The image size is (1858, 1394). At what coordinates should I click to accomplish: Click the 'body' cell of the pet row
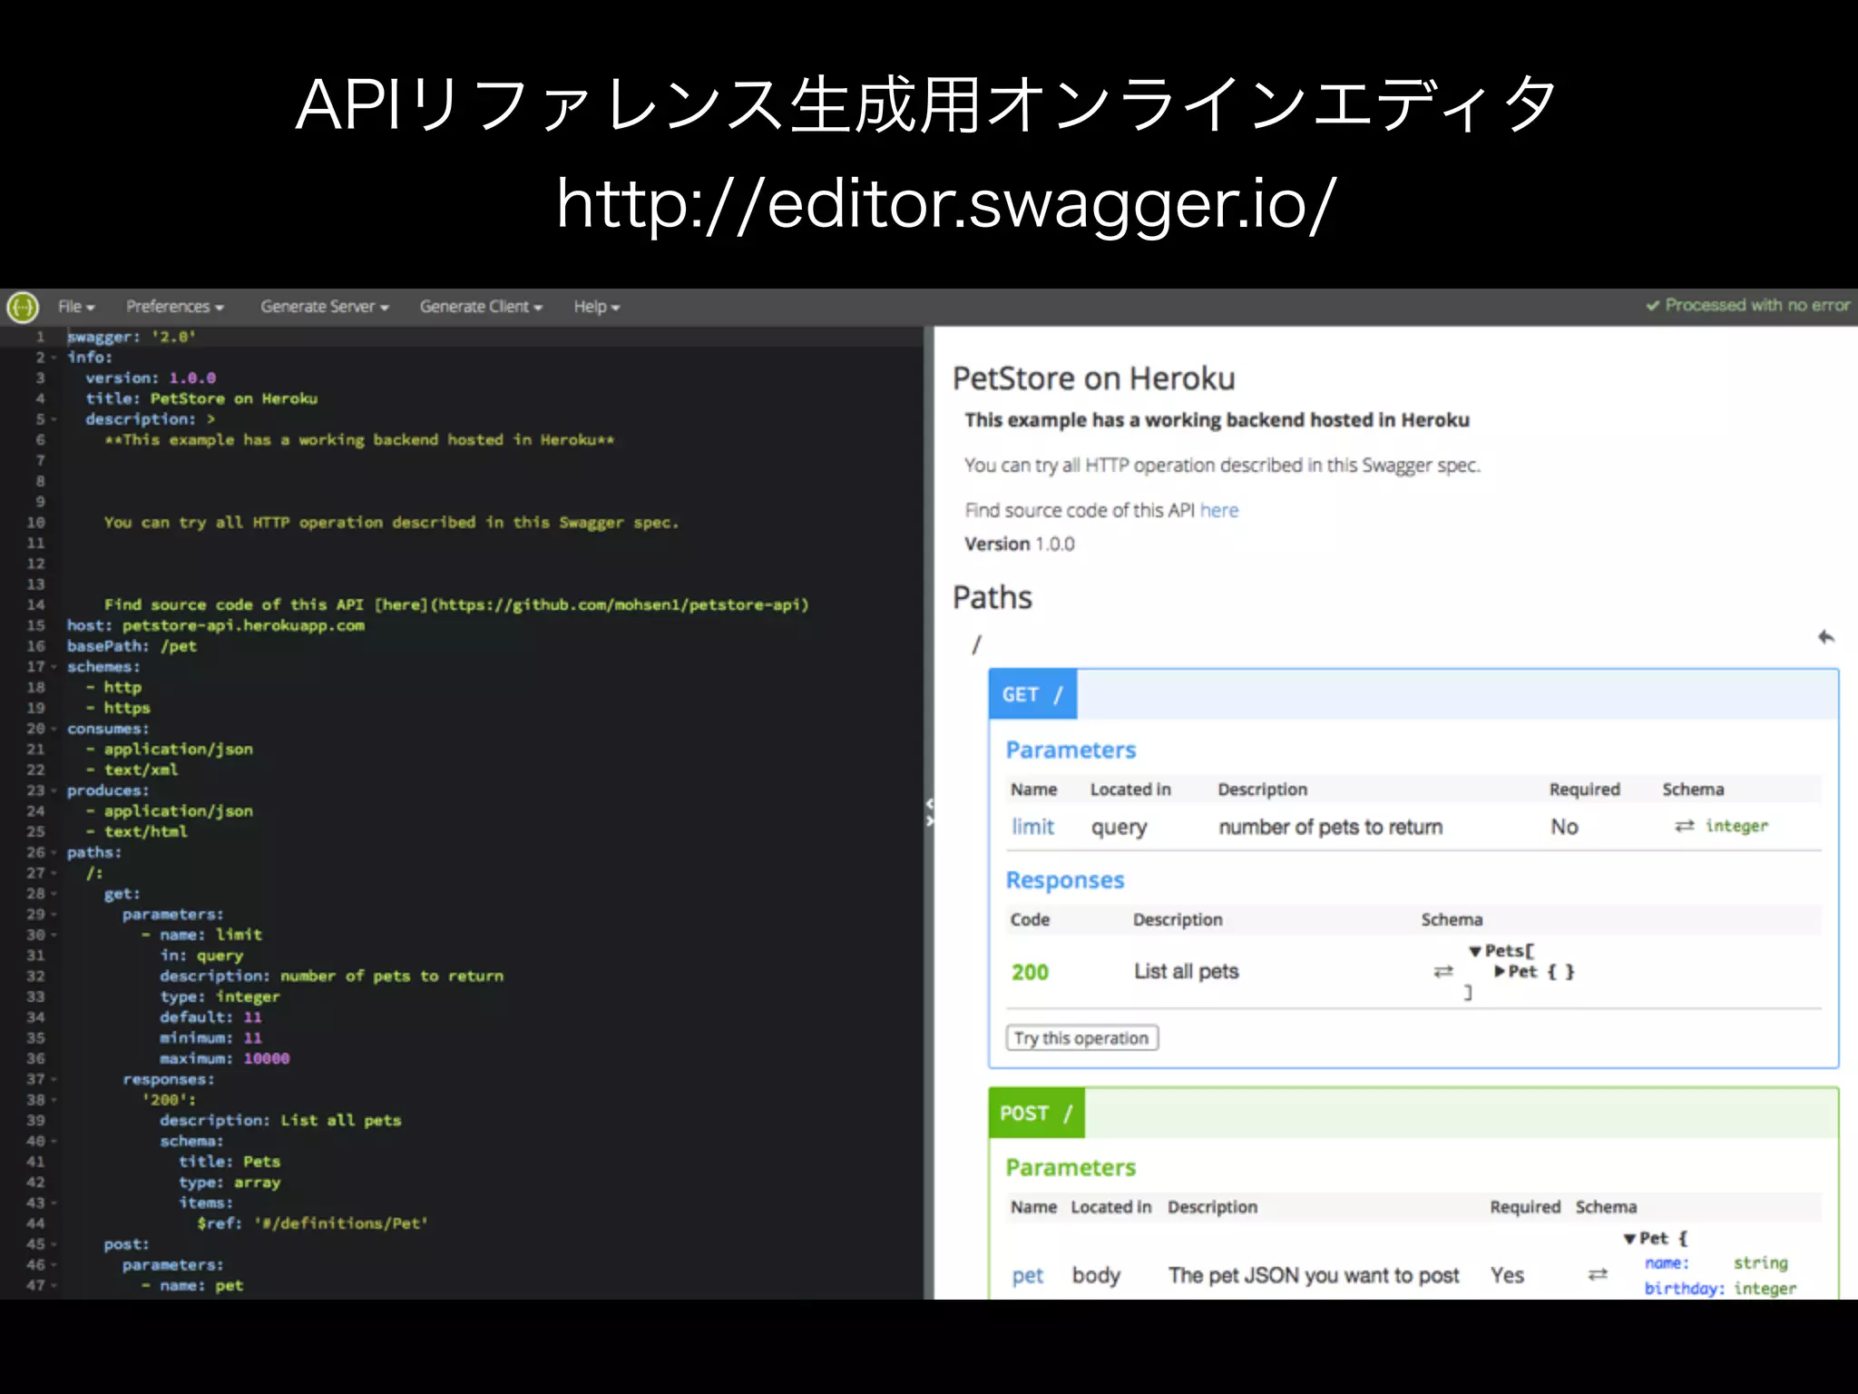point(1096,1275)
